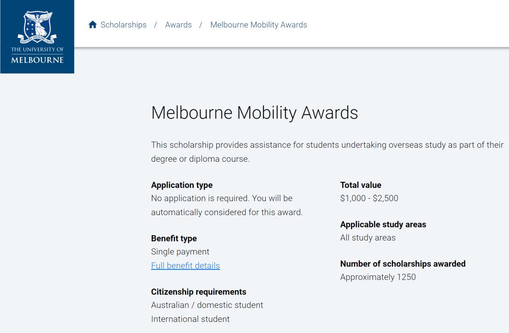Image resolution: width=509 pixels, height=333 pixels.
Task: Click the Melbourne Mobility Awards page heading
Action: pos(254,113)
